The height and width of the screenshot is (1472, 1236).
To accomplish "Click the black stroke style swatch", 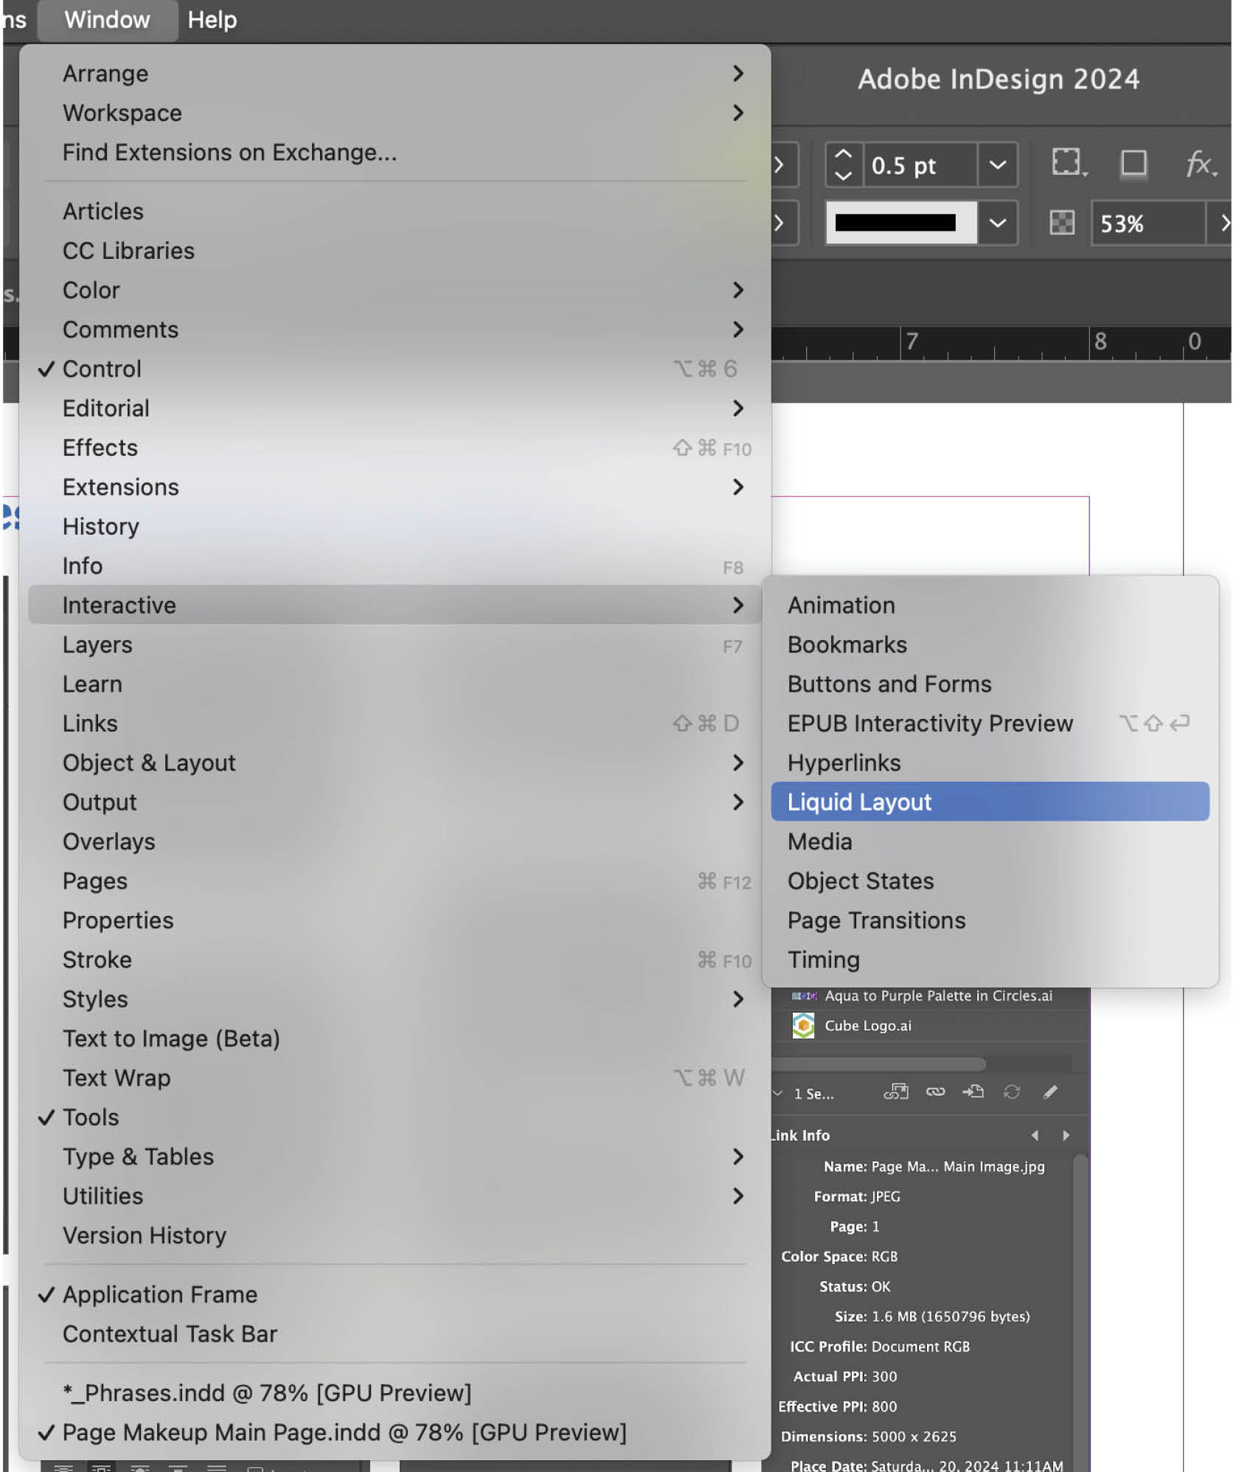I will (x=901, y=223).
